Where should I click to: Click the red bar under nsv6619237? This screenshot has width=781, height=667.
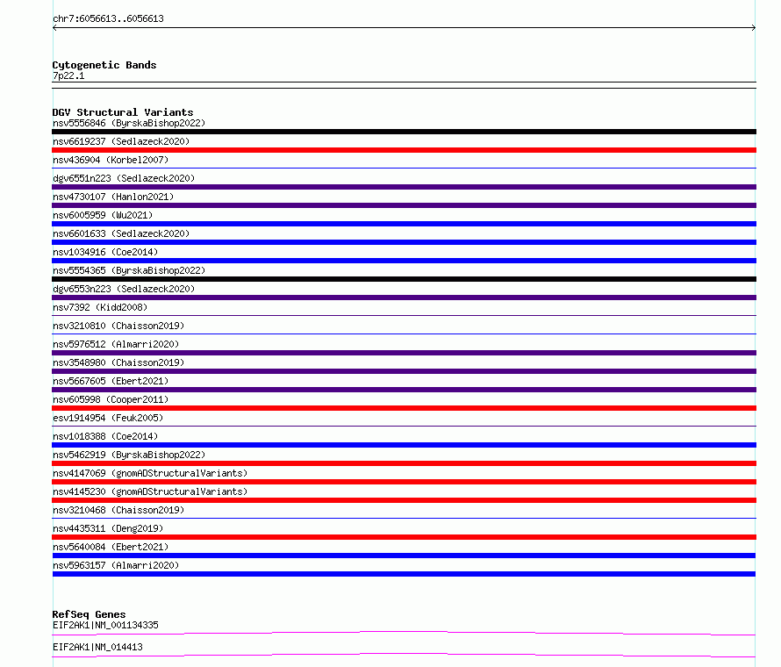click(x=404, y=150)
